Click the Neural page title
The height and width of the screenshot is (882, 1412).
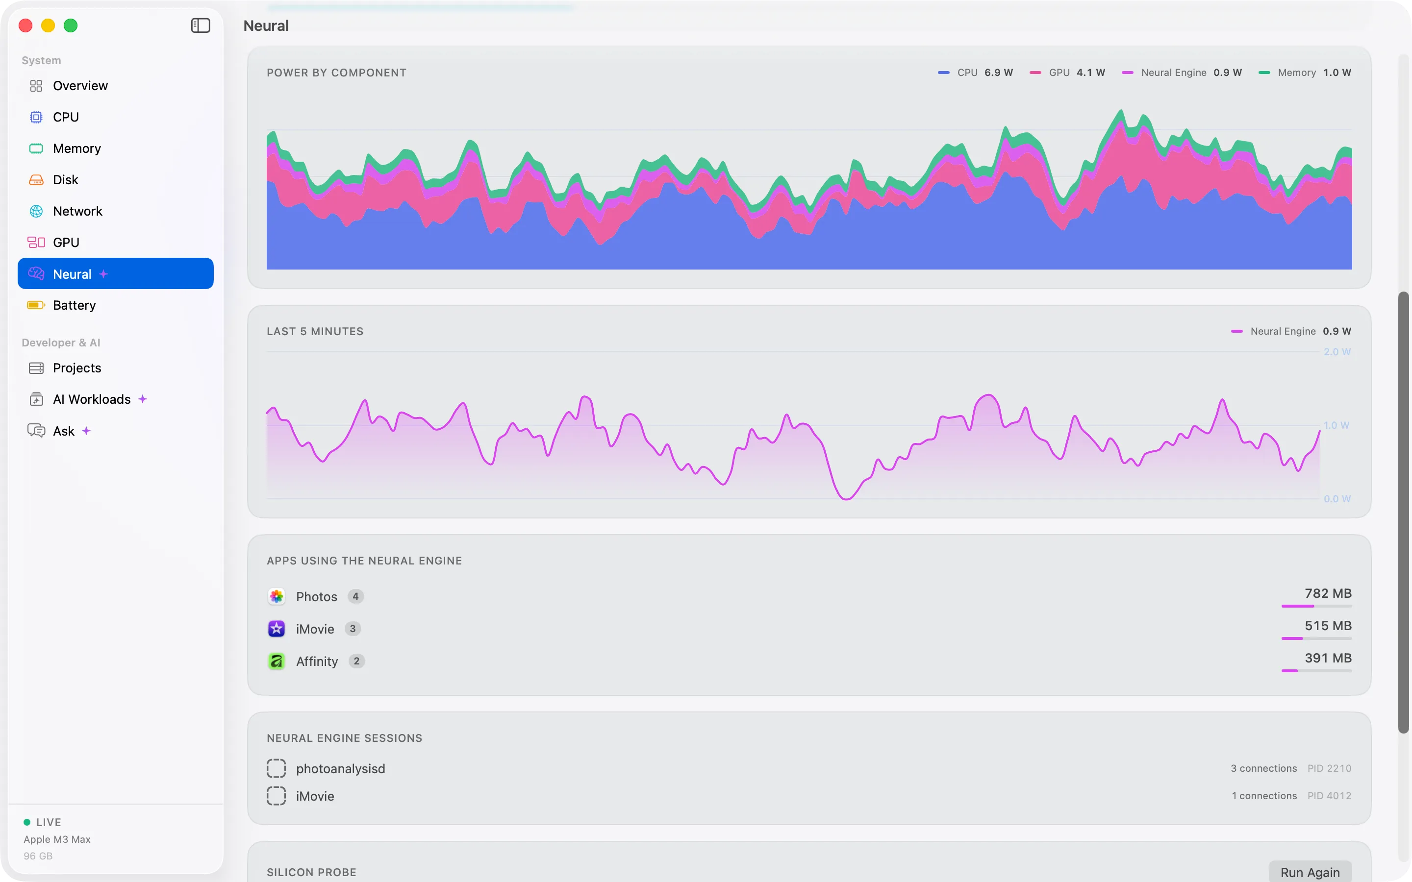tap(266, 25)
